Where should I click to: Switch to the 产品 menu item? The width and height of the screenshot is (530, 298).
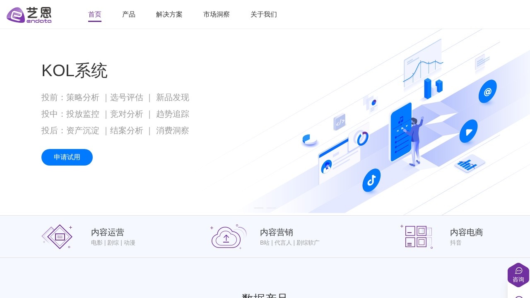click(129, 14)
